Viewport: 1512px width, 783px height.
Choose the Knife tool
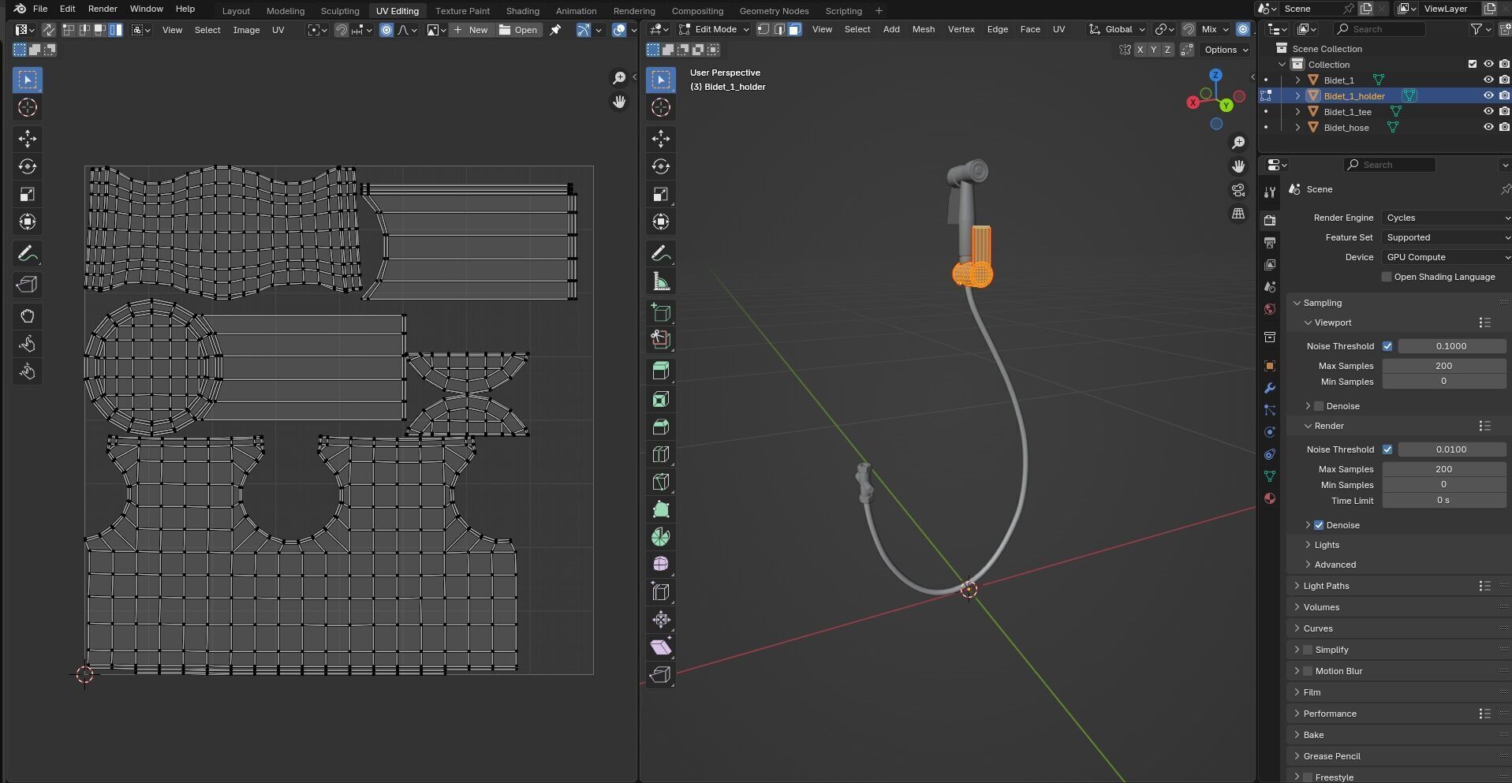(x=661, y=482)
